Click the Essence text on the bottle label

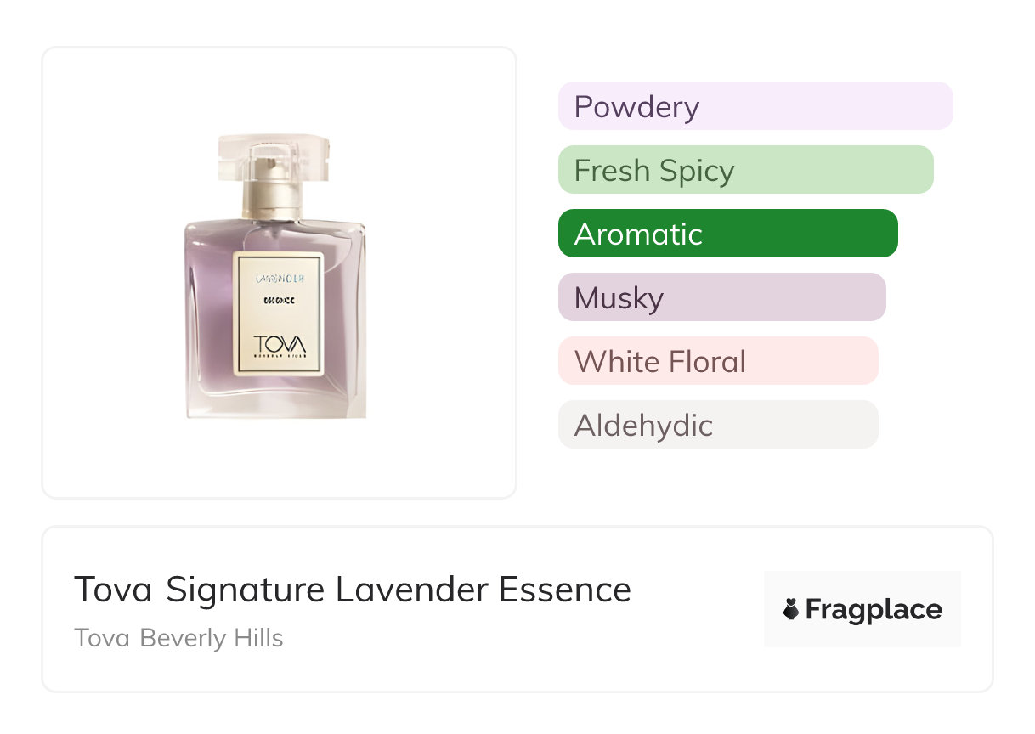tap(280, 300)
